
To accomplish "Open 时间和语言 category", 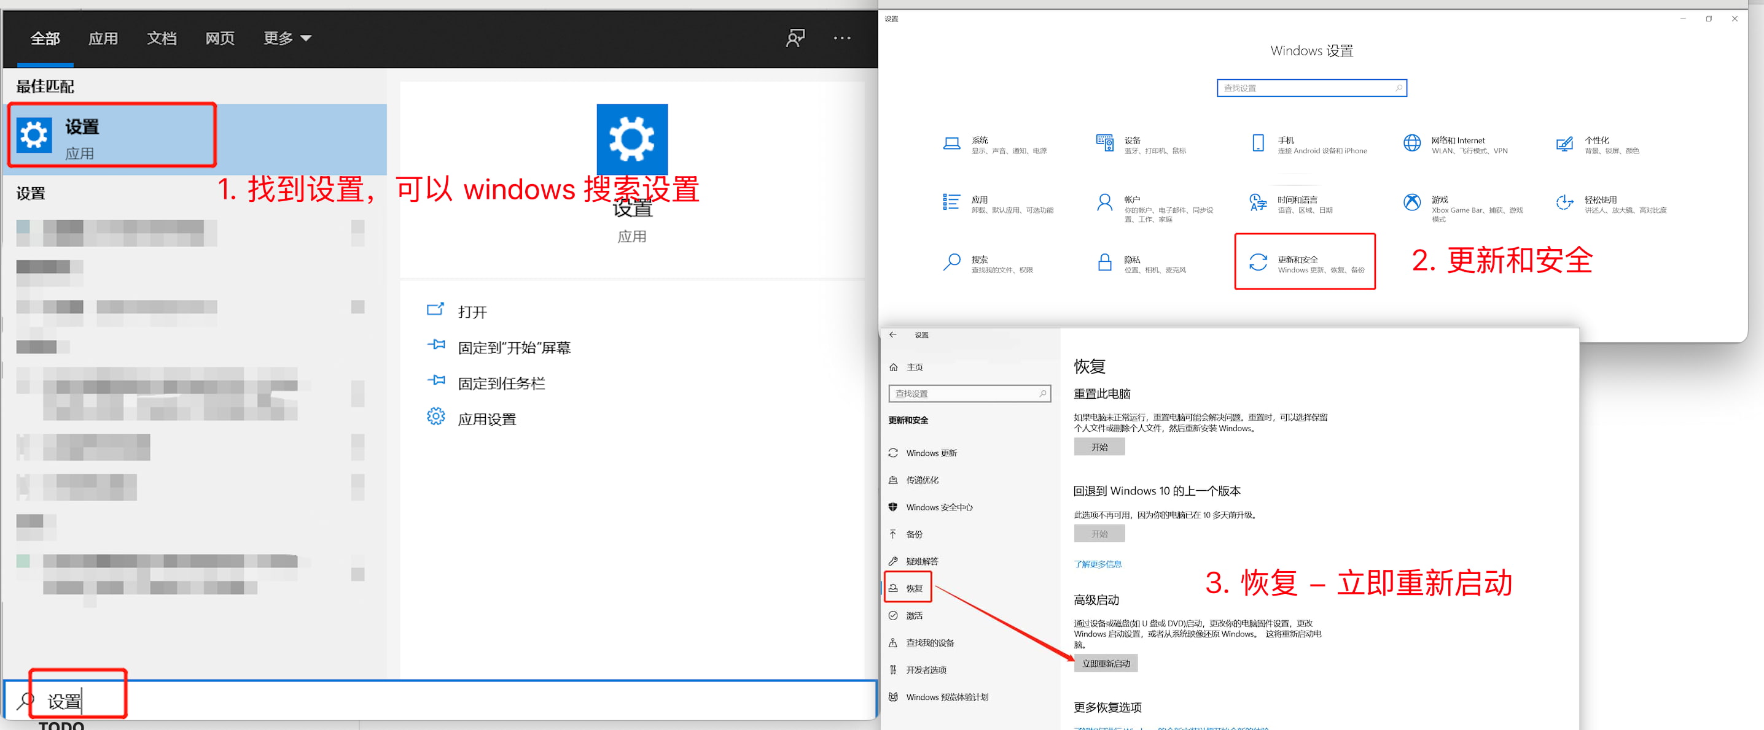I will click(1291, 204).
